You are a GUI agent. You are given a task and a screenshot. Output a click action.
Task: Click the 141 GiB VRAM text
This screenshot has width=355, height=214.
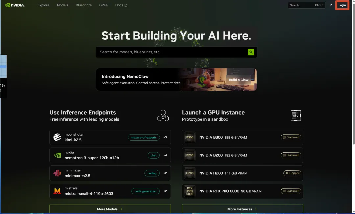coord(236,173)
